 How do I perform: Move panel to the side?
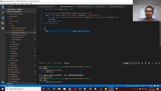tap(156, 63)
